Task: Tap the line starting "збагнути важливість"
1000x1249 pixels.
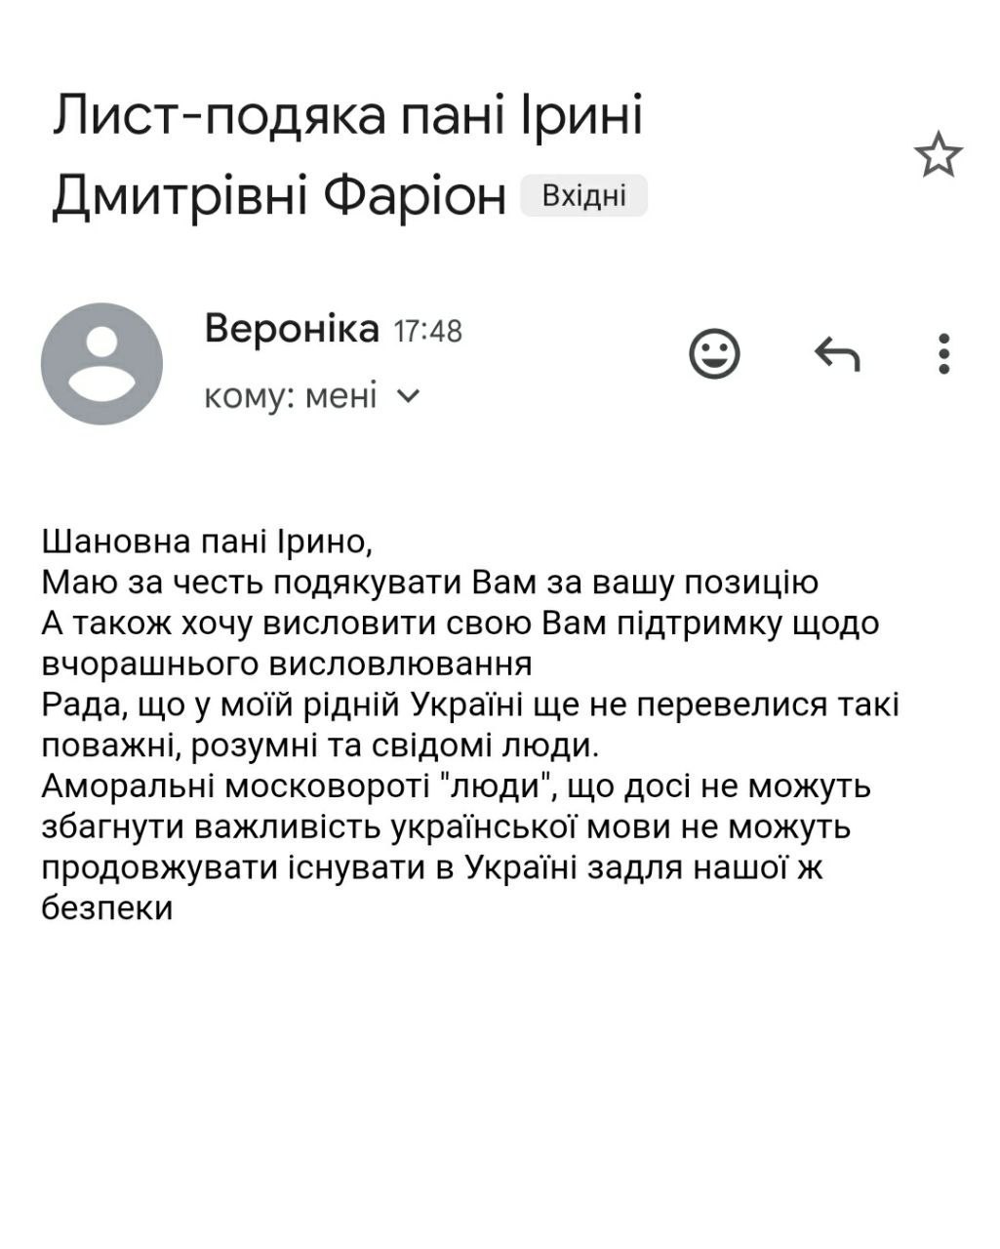Action: [446, 826]
